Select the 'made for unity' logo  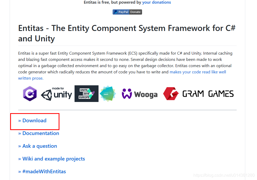tap(56, 94)
